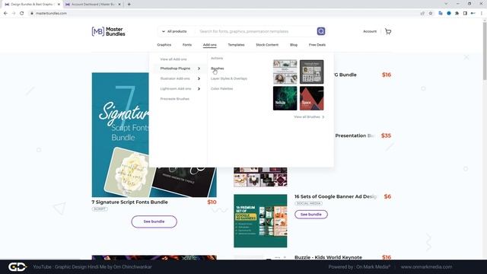Open the tab search chevron in title bar
487x274 pixels.
(446, 4)
